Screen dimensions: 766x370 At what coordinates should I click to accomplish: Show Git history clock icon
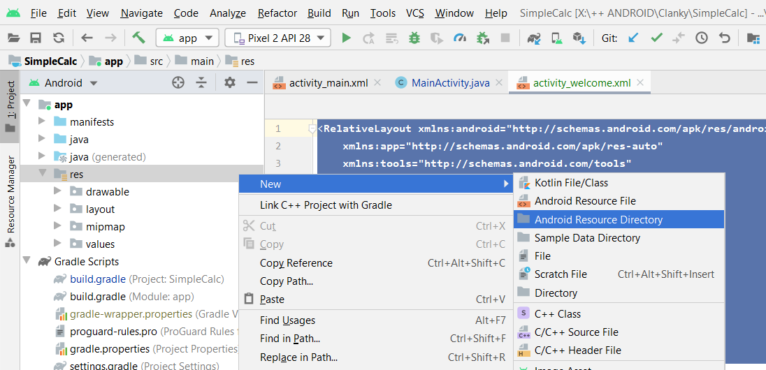click(702, 38)
